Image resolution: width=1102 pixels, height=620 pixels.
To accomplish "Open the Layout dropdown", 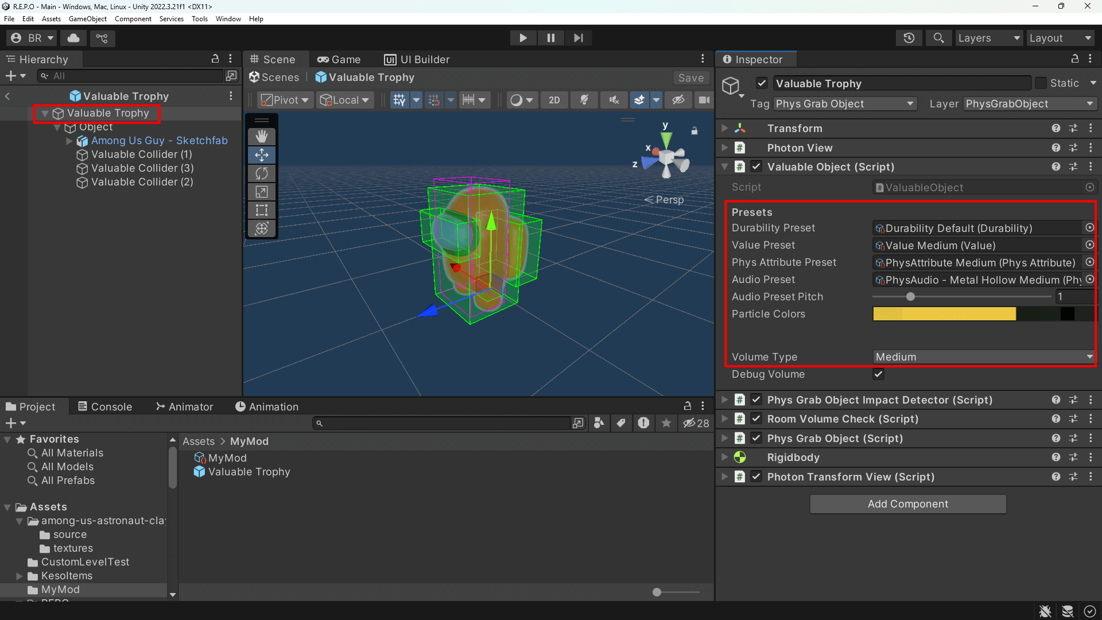I will pyautogui.click(x=1060, y=37).
